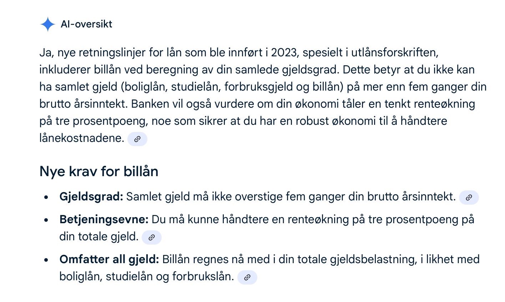
Task: Open source link icon after 'forbrukslån.'
Action: pyautogui.click(x=247, y=277)
